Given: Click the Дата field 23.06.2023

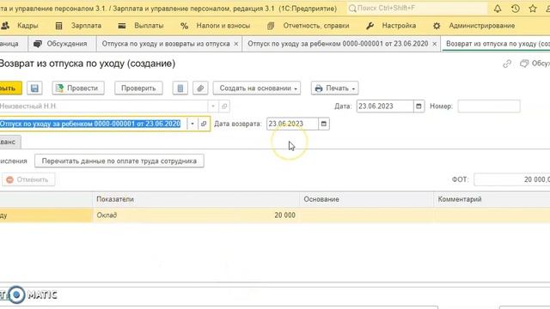Looking at the screenshot, I should pyautogui.click(x=385, y=106).
